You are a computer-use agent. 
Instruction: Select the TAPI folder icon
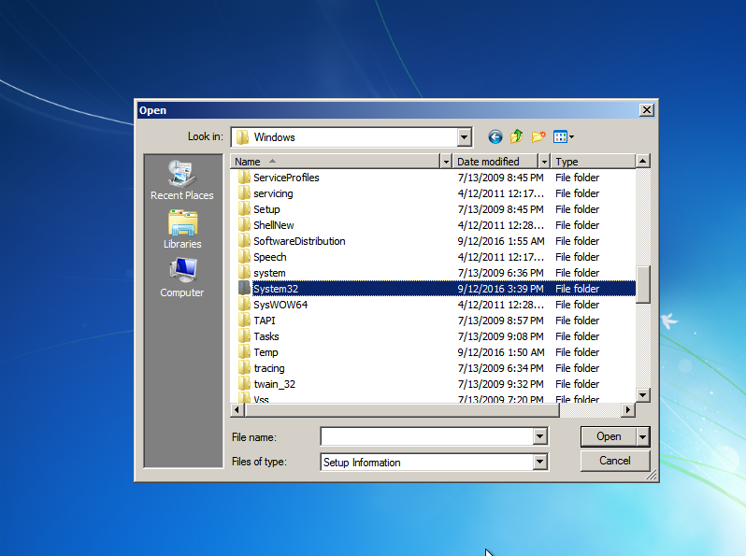coord(244,321)
